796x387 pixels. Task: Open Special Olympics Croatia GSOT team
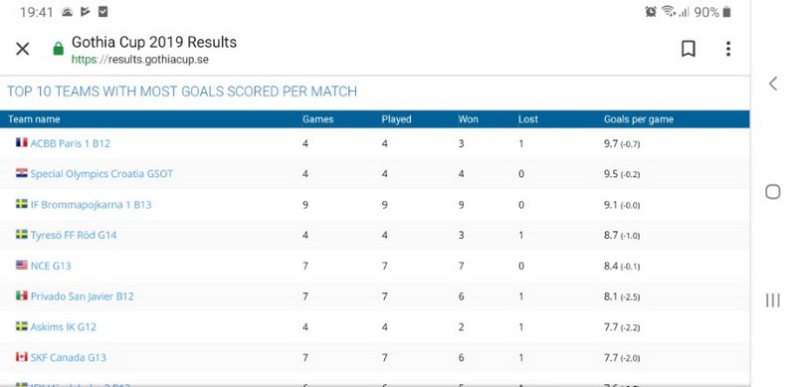coord(101,174)
